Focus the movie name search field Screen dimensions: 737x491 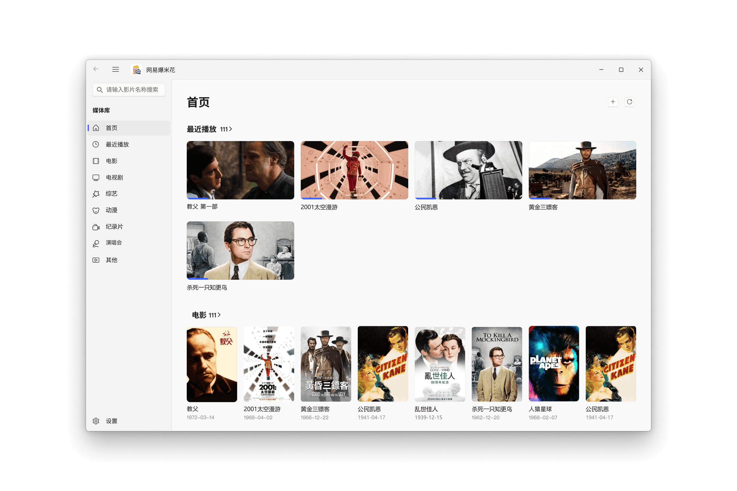[x=129, y=90]
